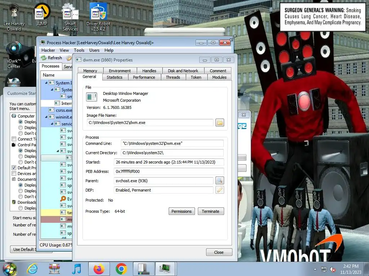Viewport: 369px width, 276px height.
Task: Click the Image File Name path field
Action: tap(150, 123)
